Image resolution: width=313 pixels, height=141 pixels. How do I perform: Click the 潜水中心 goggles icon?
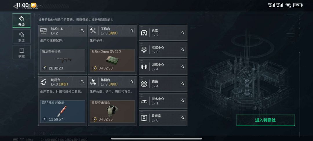144,101
